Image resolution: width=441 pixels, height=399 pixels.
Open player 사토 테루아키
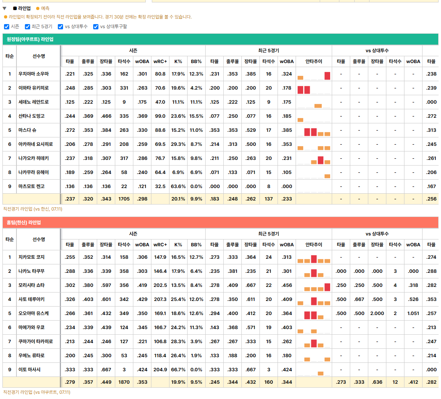click(x=31, y=299)
